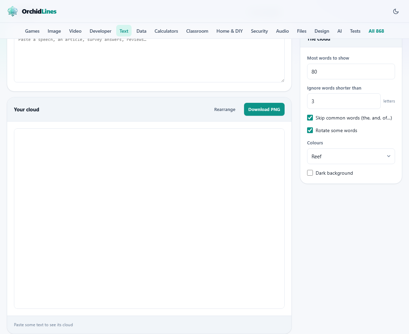Uncheck Rotate some words checkbox
Screen dimensions: 409x334
coord(310,130)
